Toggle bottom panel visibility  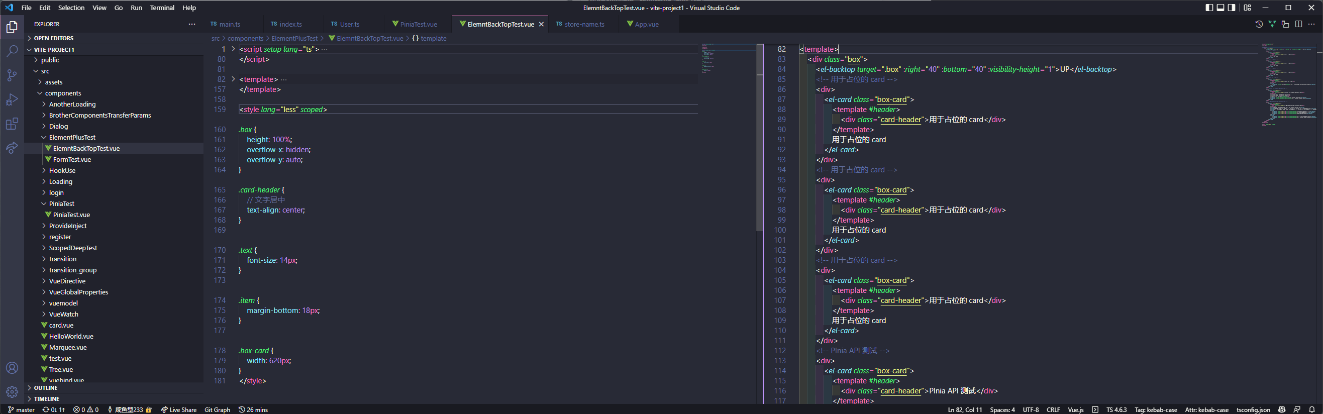tap(1220, 8)
